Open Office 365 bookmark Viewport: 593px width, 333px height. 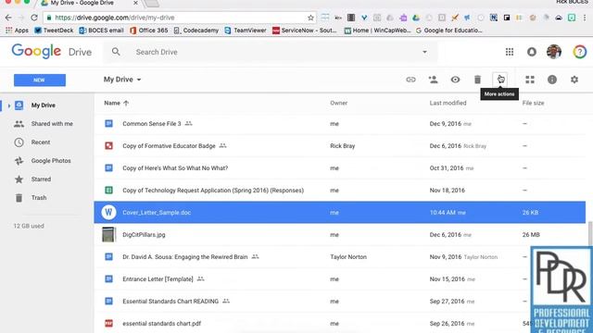tap(149, 31)
